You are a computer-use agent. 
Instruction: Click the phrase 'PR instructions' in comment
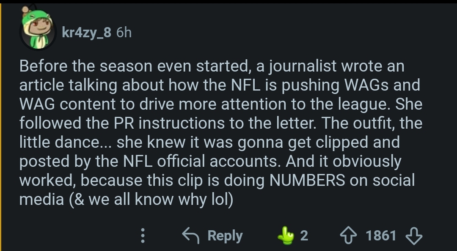(x=169, y=123)
